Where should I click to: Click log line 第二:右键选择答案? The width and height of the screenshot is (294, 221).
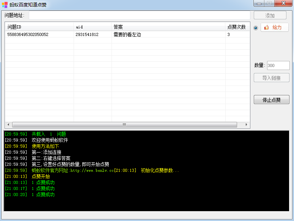pyautogui.click(x=38, y=158)
